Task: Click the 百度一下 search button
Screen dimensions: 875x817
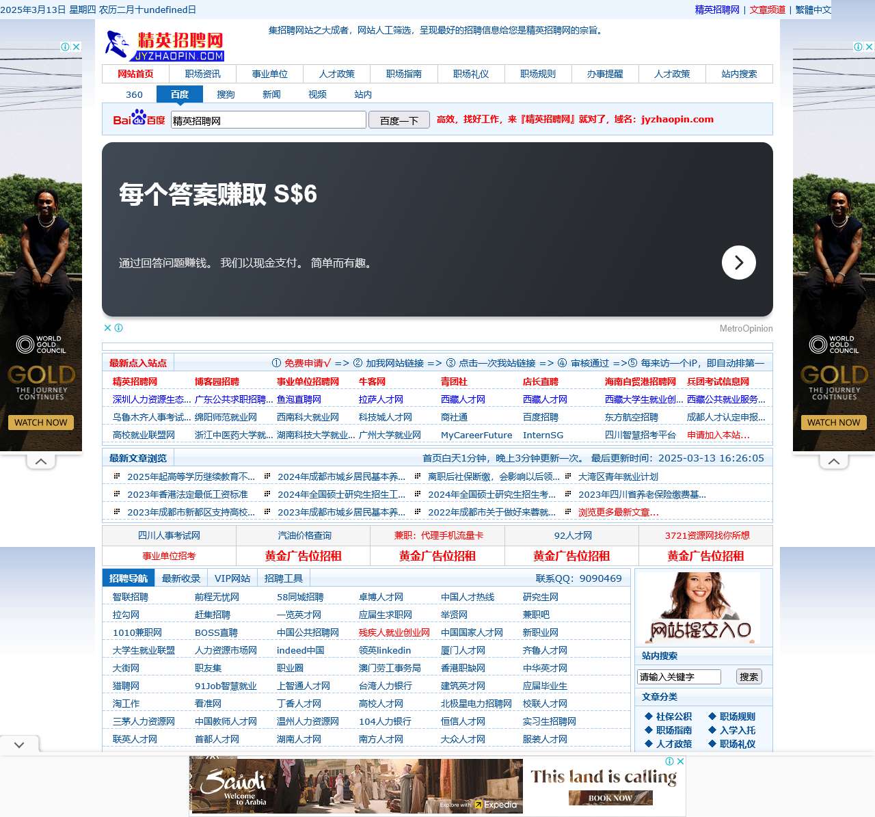Action: tap(399, 120)
